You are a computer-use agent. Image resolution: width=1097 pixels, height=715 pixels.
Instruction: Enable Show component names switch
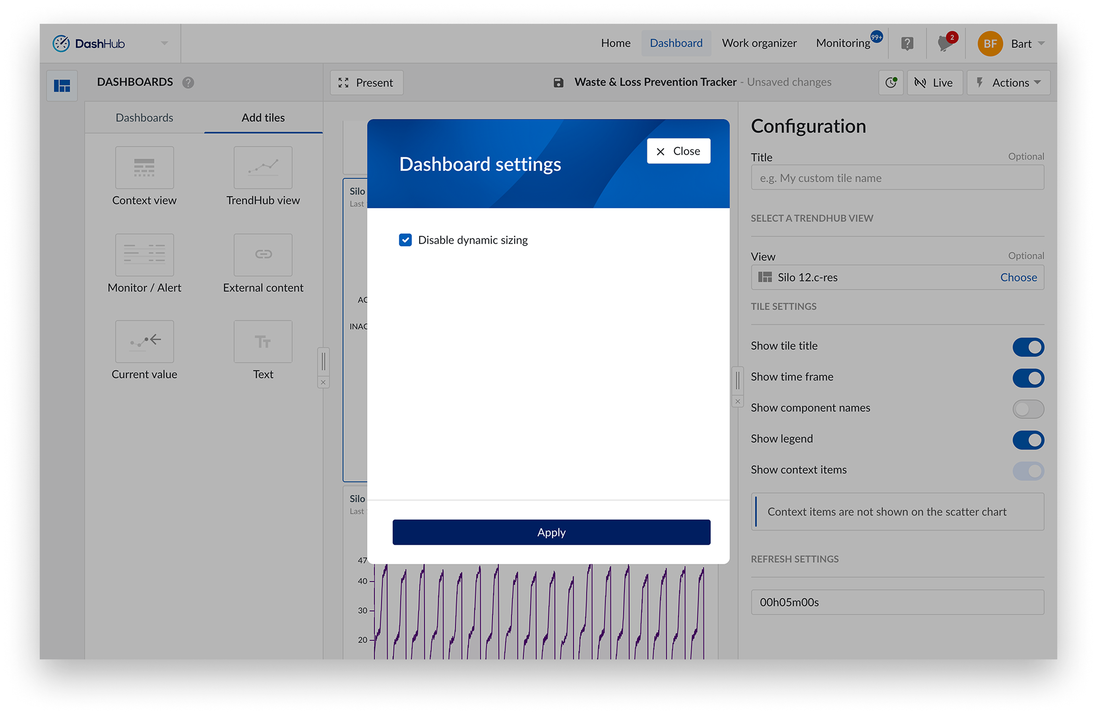tap(1028, 409)
